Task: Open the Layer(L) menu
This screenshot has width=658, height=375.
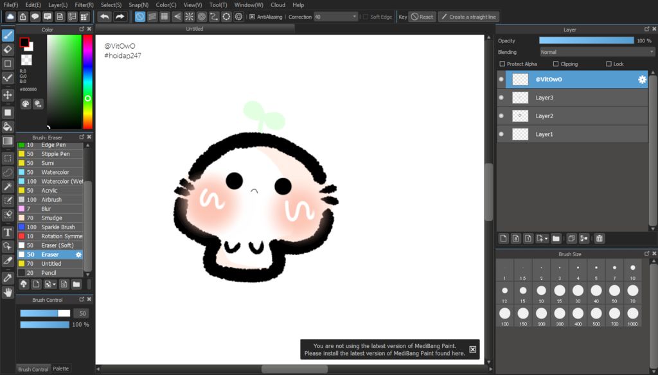Action: (x=58, y=5)
